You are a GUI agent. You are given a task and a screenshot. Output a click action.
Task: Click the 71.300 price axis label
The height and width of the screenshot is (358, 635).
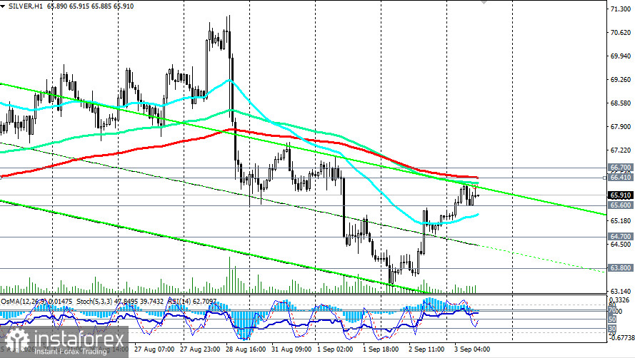[621, 9]
